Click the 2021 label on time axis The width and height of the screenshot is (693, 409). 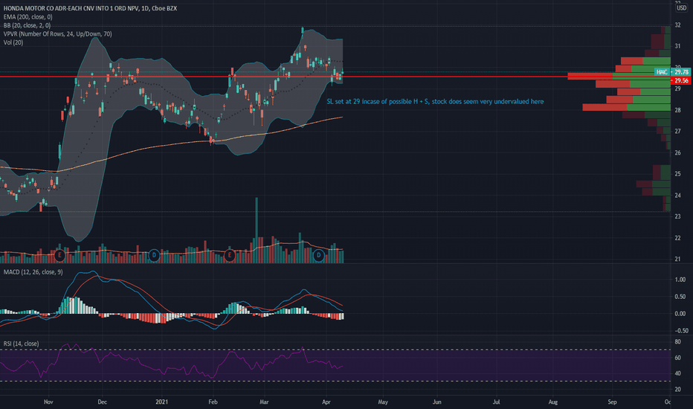click(162, 402)
